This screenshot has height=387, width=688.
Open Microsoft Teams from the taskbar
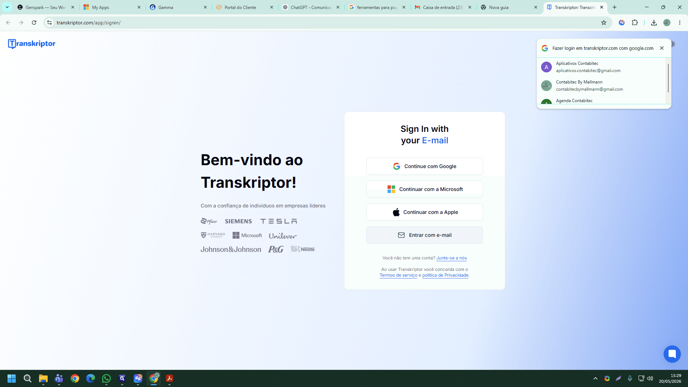(x=59, y=378)
